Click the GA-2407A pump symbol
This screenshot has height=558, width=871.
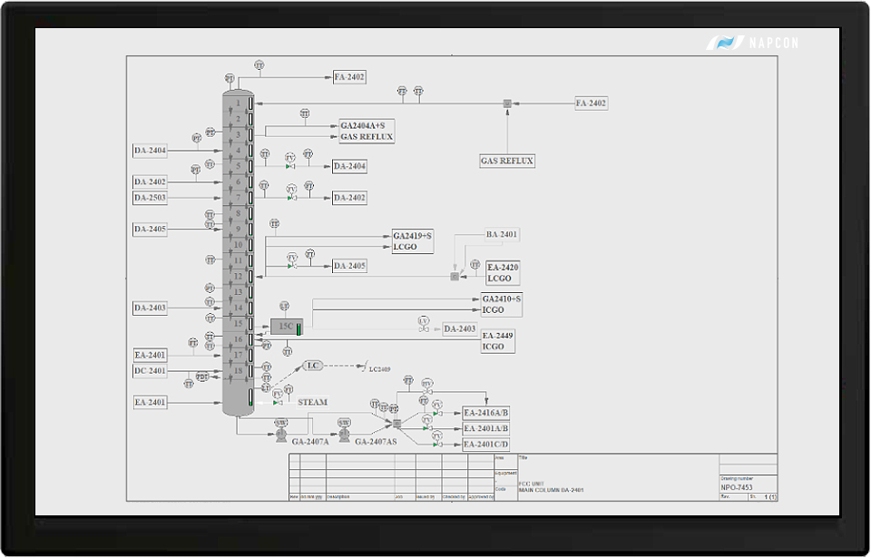(282, 435)
